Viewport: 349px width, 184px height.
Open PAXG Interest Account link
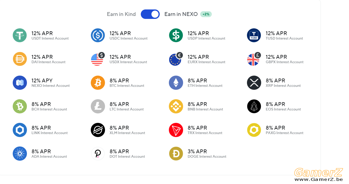click(285, 133)
